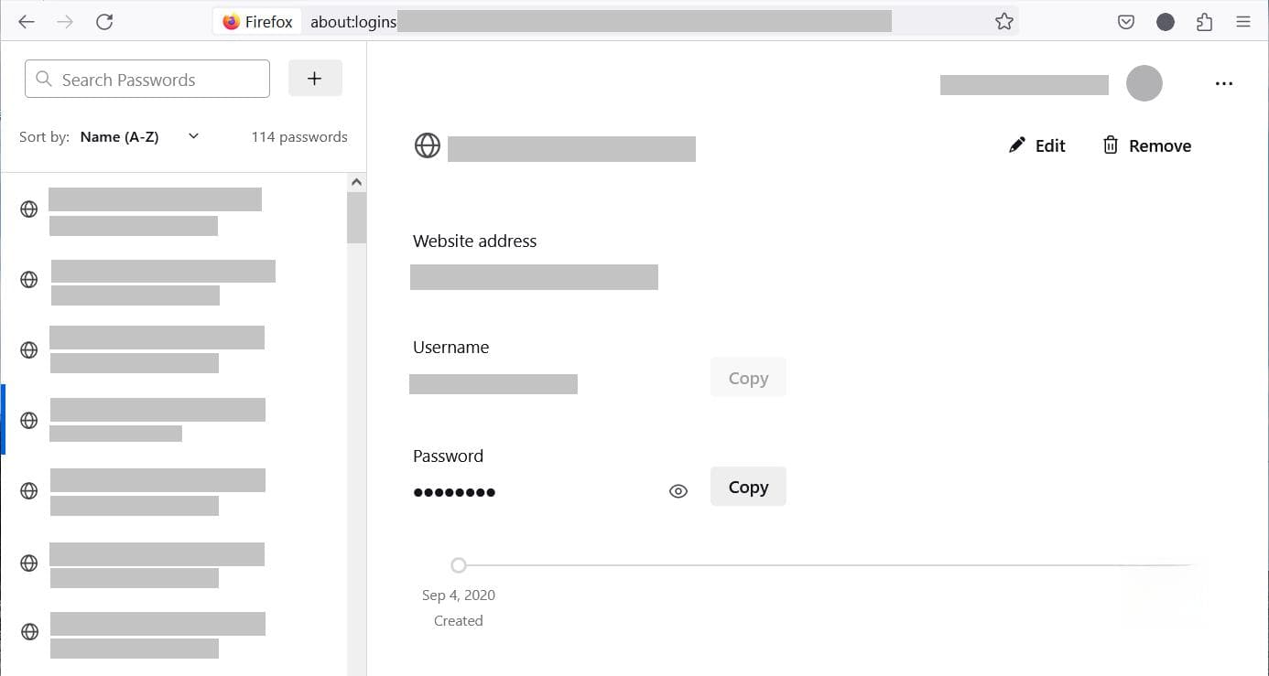The width and height of the screenshot is (1269, 676).
Task: Click the gray account avatar circle
Action: click(1144, 84)
